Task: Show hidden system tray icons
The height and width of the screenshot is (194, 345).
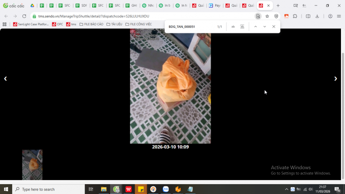Action: (x=287, y=189)
